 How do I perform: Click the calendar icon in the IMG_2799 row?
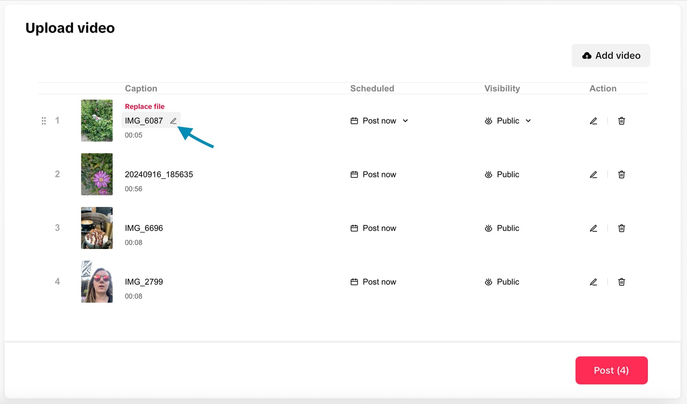[354, 282]
